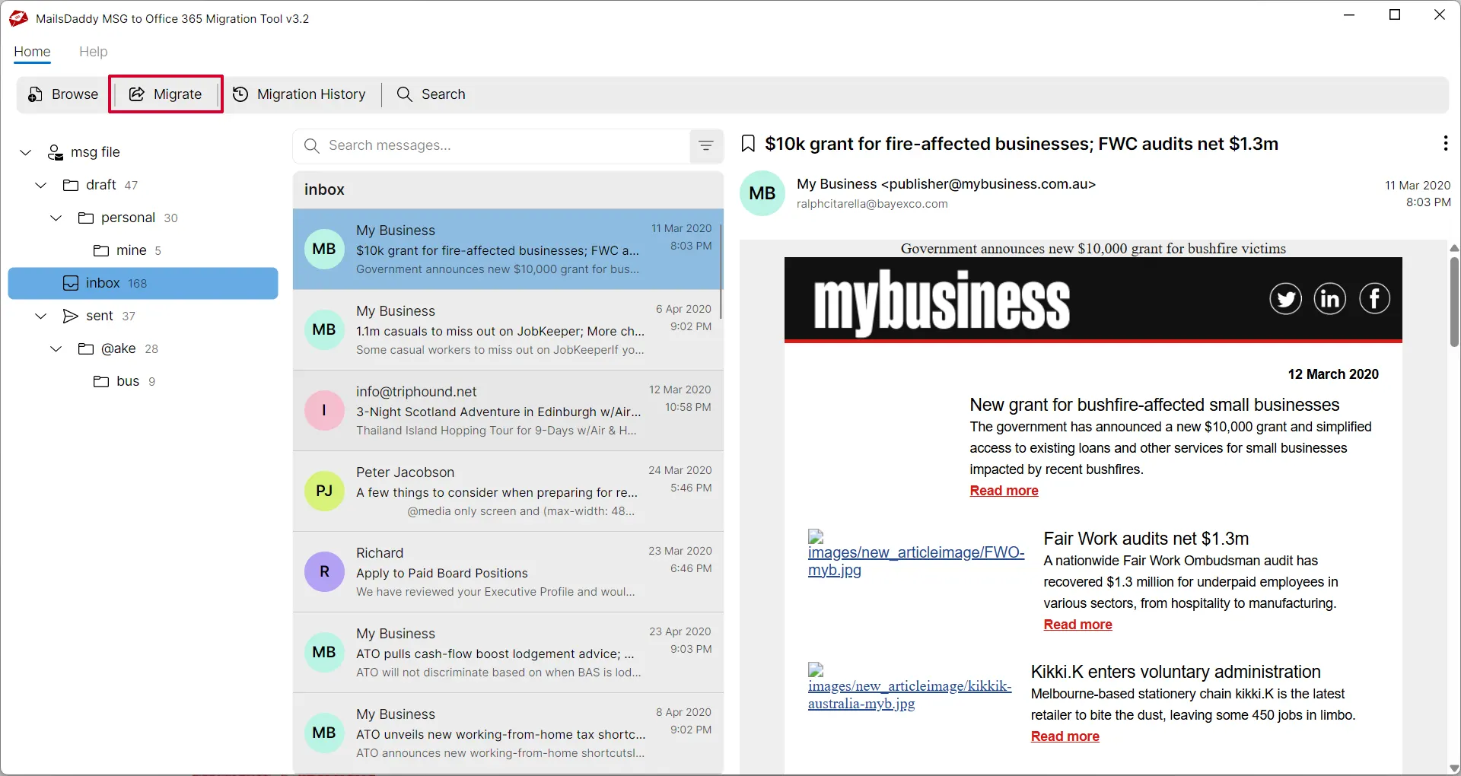Collapse the sent folder tree
The height and width of the screenshot is (776, 1461).
pyautogui.click(x=40, y=316)
